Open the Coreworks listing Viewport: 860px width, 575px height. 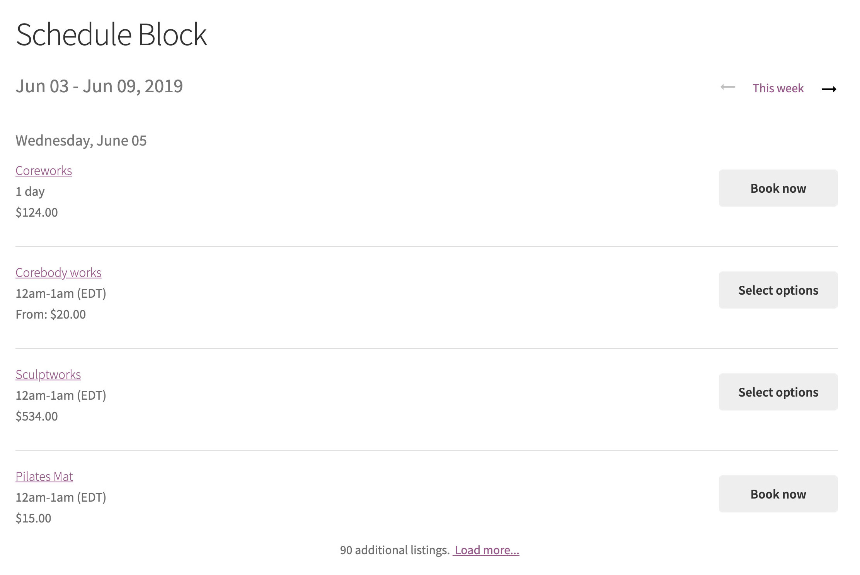click(x=43, y=170)
